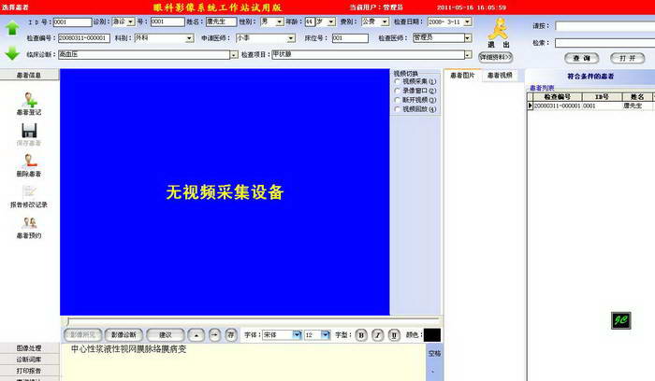Click the black 颜色 color swatch

432,335
